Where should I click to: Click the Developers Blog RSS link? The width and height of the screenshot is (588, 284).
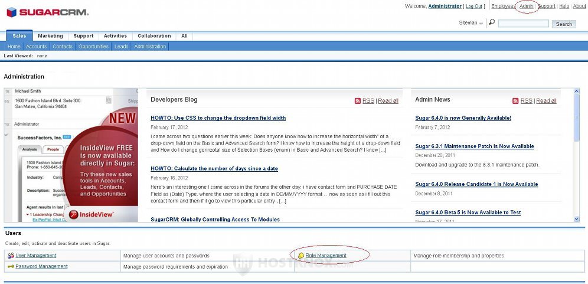[x=368, y=101]
